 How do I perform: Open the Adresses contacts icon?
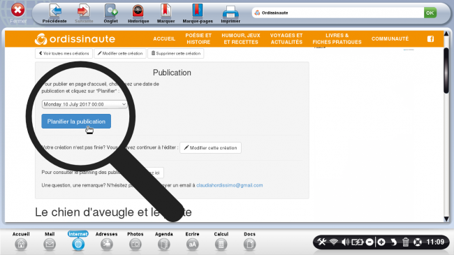(107, 244)
